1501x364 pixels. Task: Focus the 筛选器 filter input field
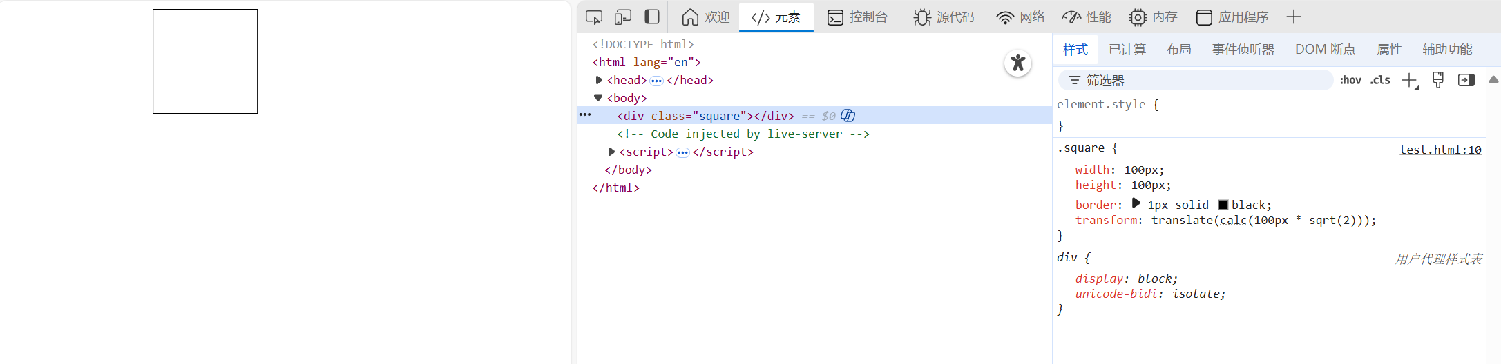1196,81
